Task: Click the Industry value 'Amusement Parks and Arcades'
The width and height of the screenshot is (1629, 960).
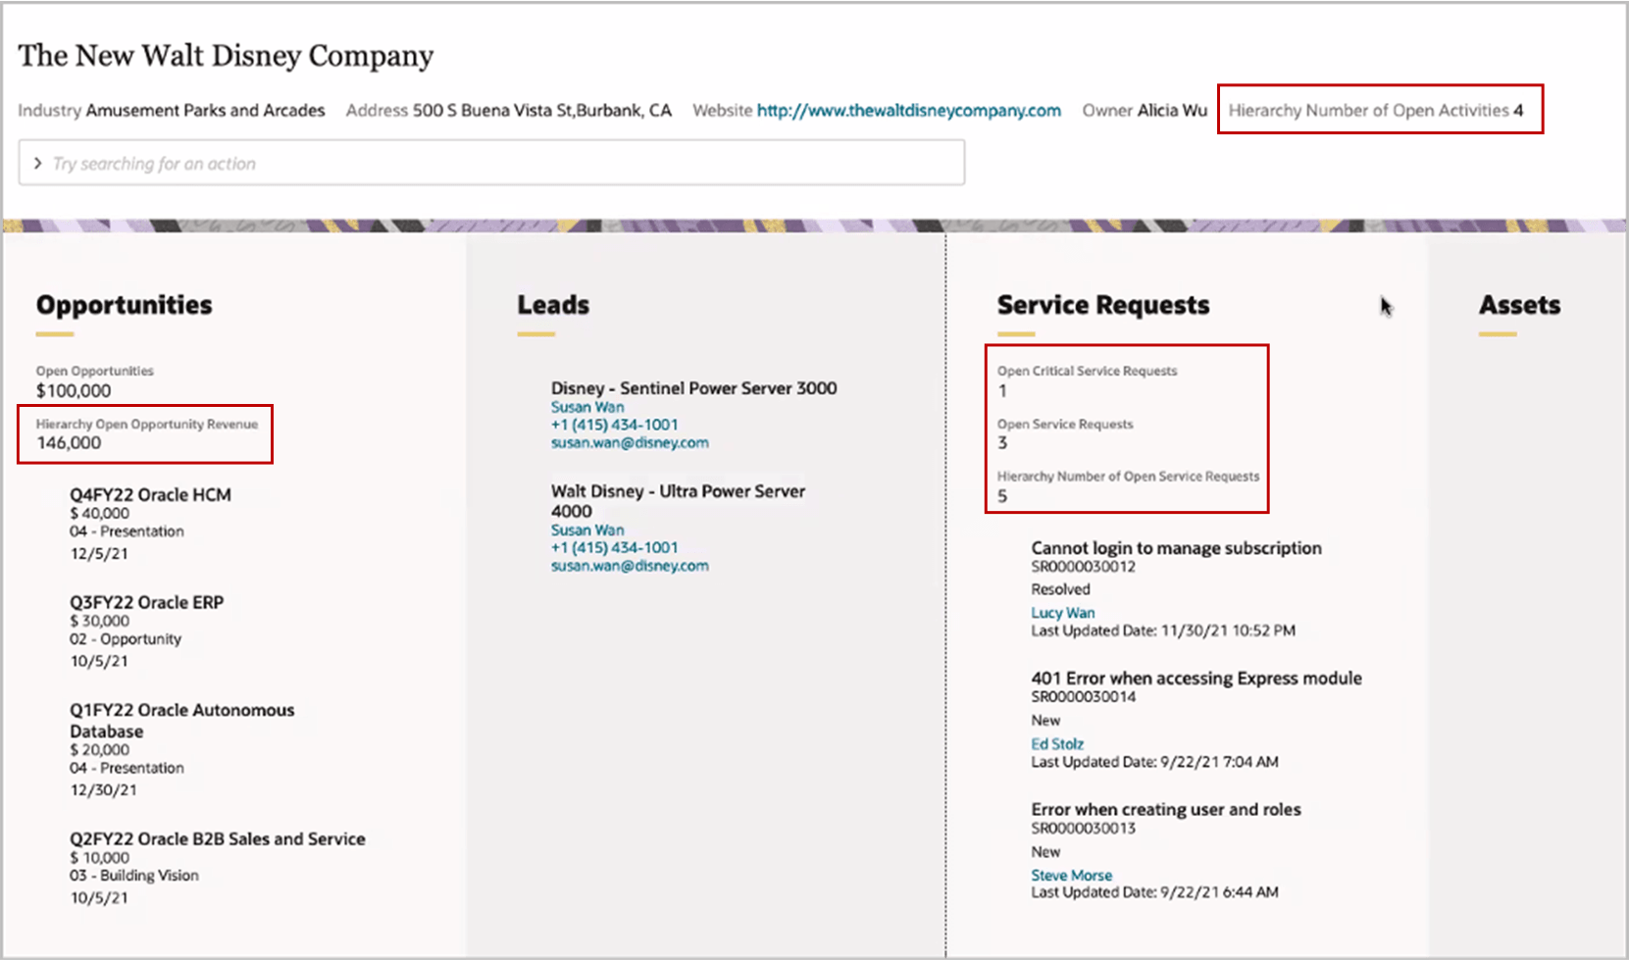Action: [205, 111]
